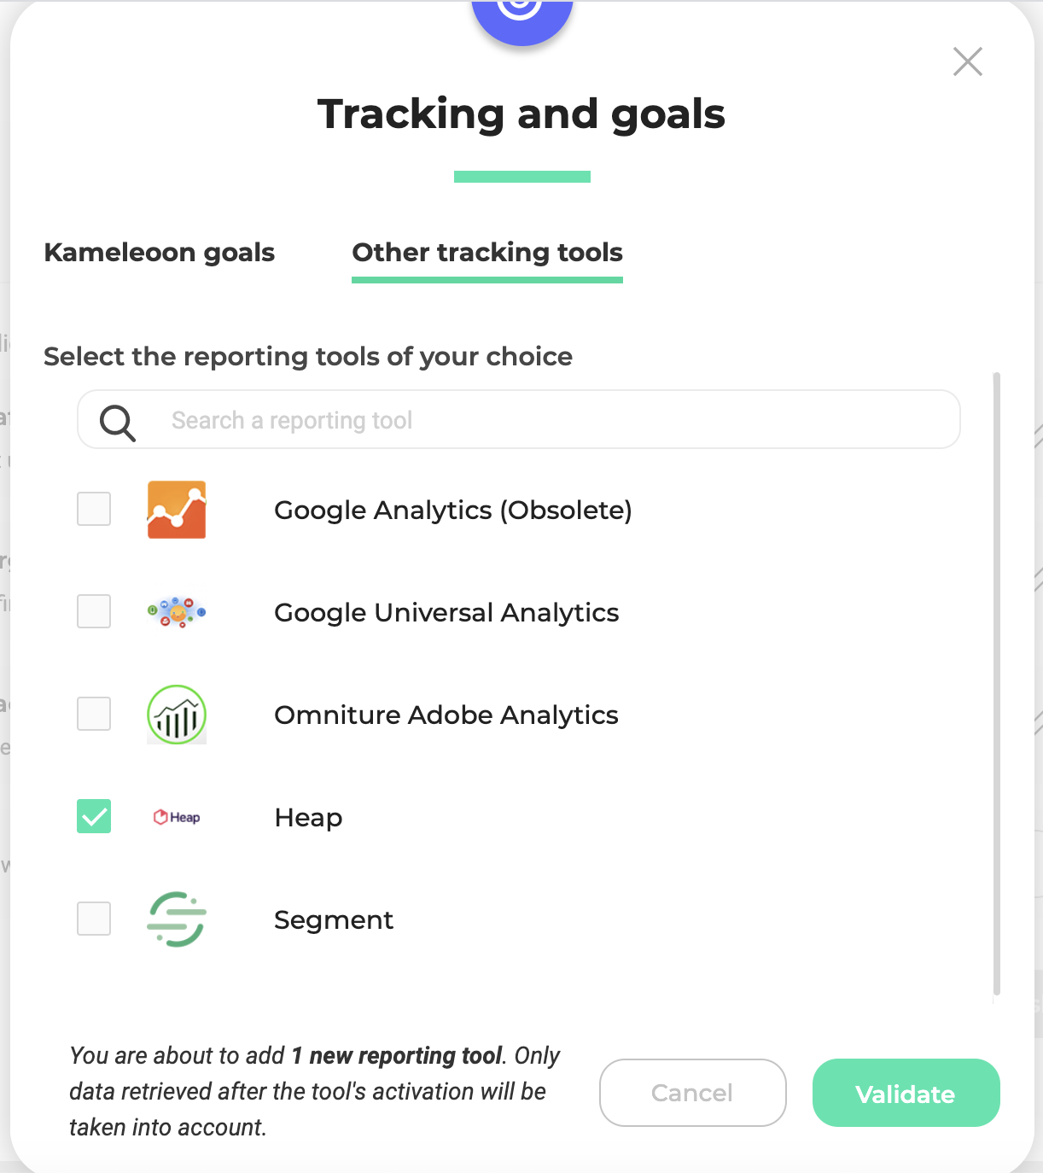Click the reporting tools list scrollbar
The height and width of the screenshot is (1173, 1043).
coord(997,684)
